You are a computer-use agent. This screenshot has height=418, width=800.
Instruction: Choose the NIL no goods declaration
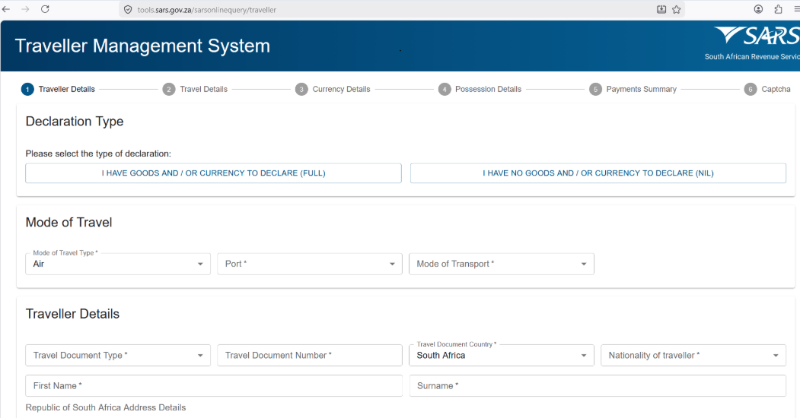point(598,173)
